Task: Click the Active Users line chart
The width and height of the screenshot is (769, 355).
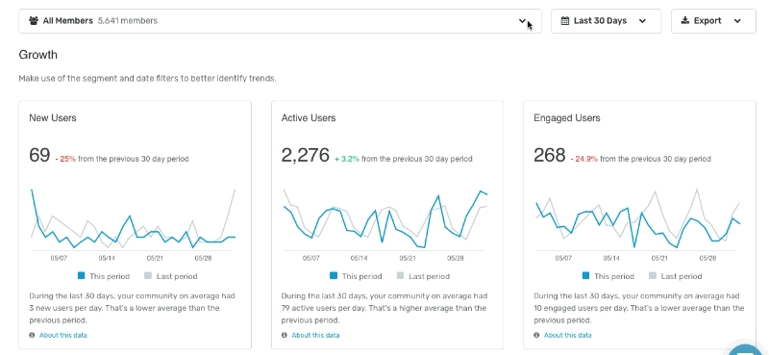Action: pos(385,219)
